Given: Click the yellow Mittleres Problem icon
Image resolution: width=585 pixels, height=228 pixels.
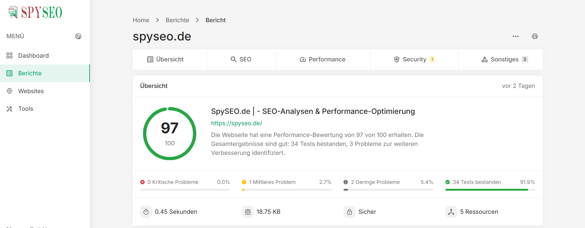Looking at the screenshot, I should pos(244,182).
